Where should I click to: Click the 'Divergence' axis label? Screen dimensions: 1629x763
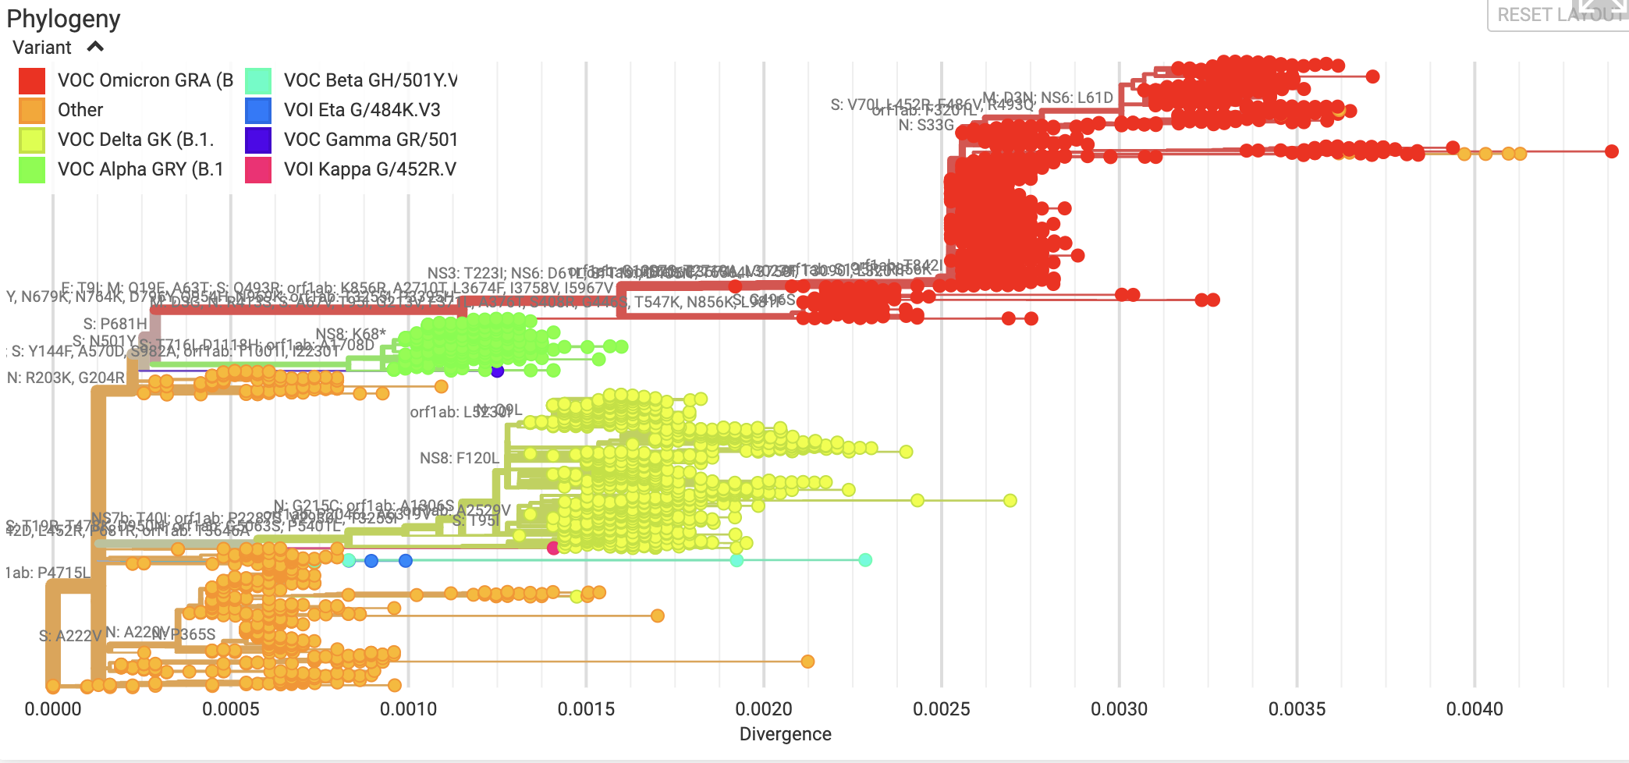(x=786, y=734)
